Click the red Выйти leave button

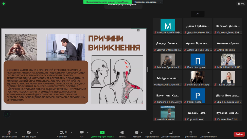pyautogui.click(x=239, y=134)
